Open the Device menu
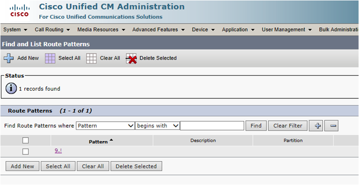 (x=203, y=30)
